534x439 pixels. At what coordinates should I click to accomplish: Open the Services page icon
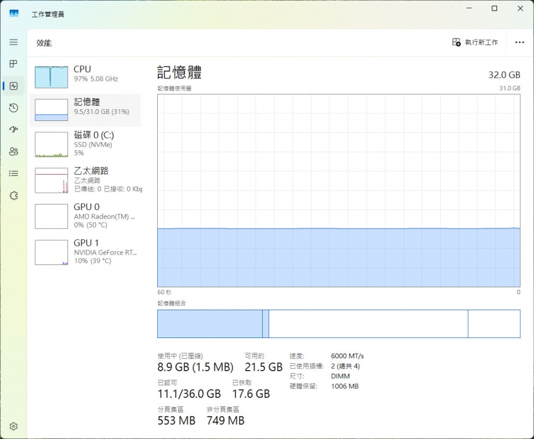point(13,195)
